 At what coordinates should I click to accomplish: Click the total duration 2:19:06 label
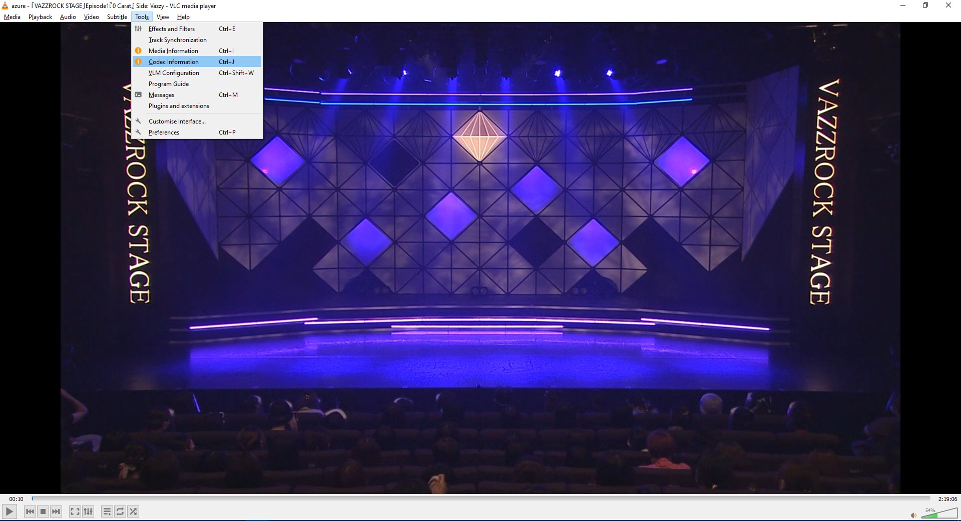point(947,499)
